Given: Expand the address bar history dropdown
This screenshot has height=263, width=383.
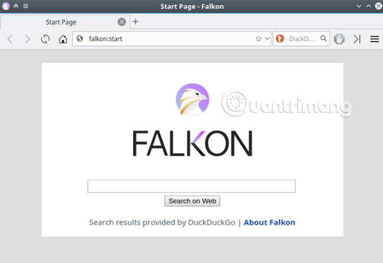Looking at the screenshot, I should (268, 38).
